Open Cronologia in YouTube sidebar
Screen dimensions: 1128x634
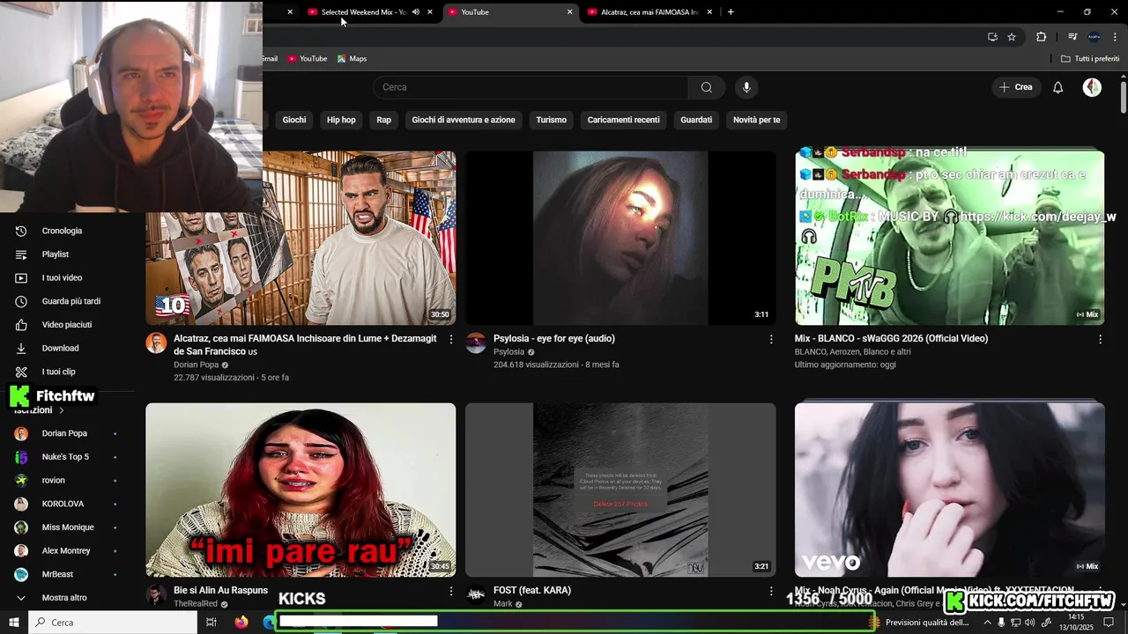(x=62, y=231)
